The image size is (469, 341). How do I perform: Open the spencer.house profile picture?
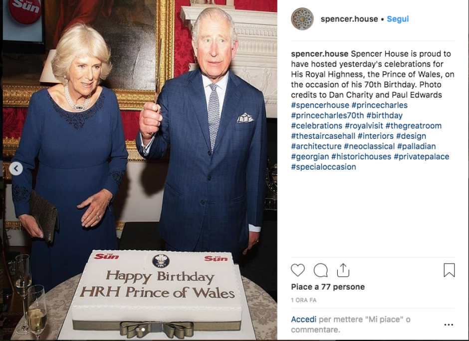(302, 19)
